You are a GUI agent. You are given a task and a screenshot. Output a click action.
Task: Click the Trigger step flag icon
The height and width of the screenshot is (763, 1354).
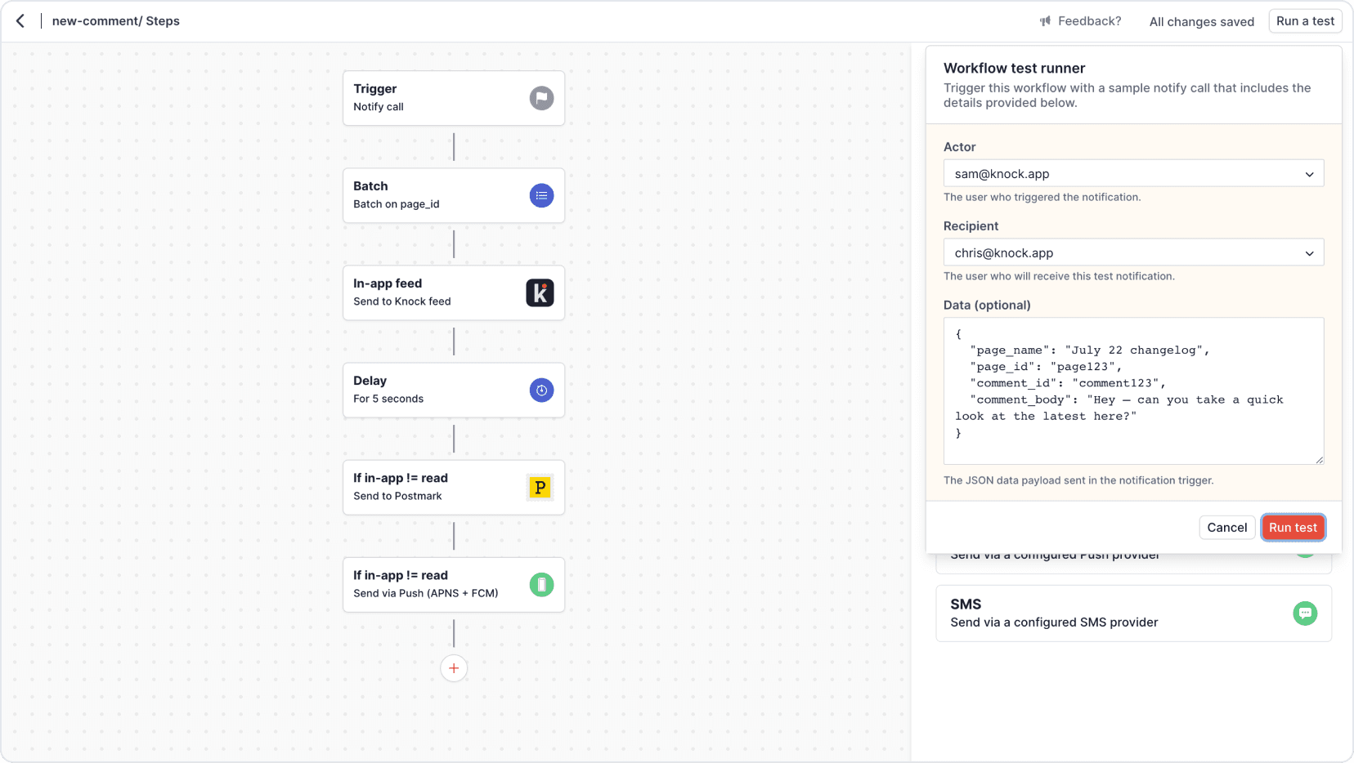tap(541, 98)
